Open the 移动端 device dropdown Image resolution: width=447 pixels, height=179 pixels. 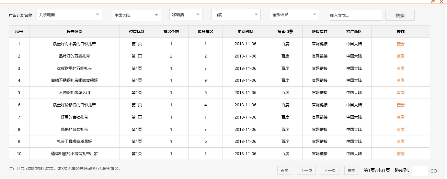(x=186, y=15)
